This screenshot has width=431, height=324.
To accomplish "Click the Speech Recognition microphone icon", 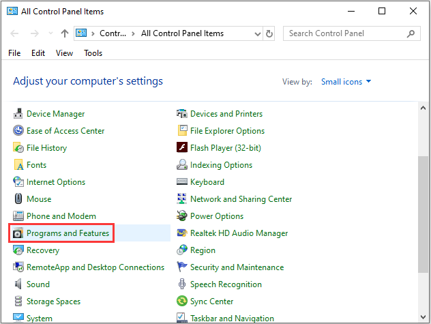I will click(181, 284).
